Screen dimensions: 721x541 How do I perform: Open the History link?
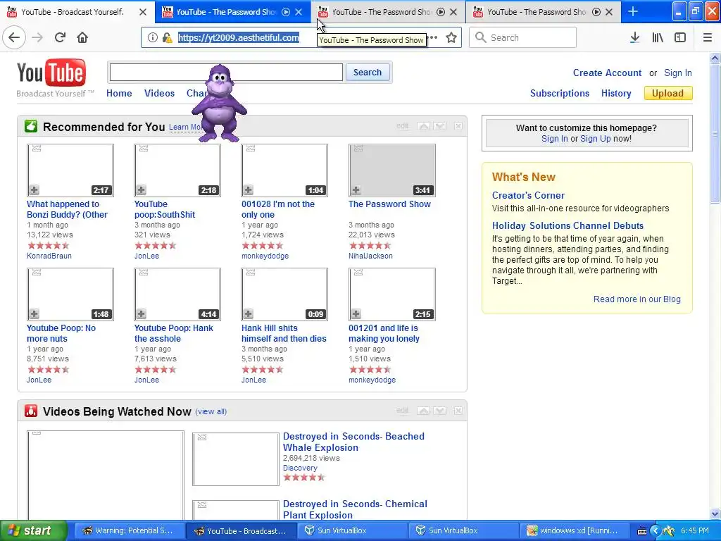(616, 94)
